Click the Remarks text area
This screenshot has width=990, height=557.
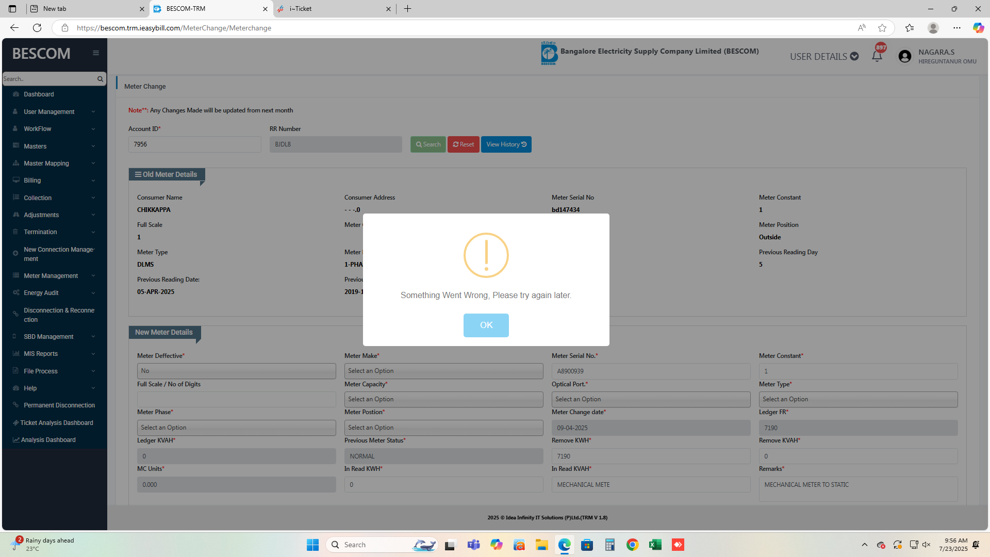tap(858, 489)
